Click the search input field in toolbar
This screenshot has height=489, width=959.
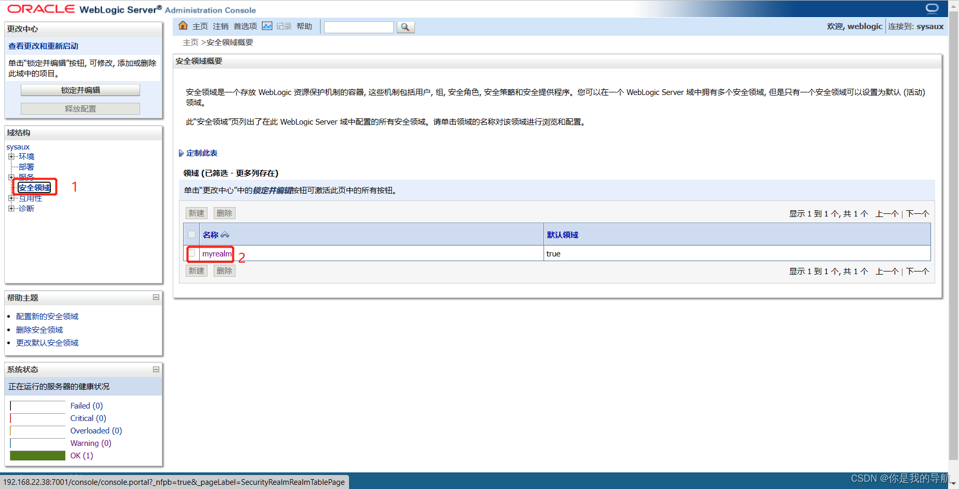click(x=359, y=27)
